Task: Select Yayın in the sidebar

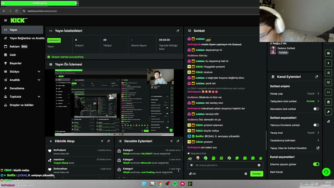Action: (22, 30)
